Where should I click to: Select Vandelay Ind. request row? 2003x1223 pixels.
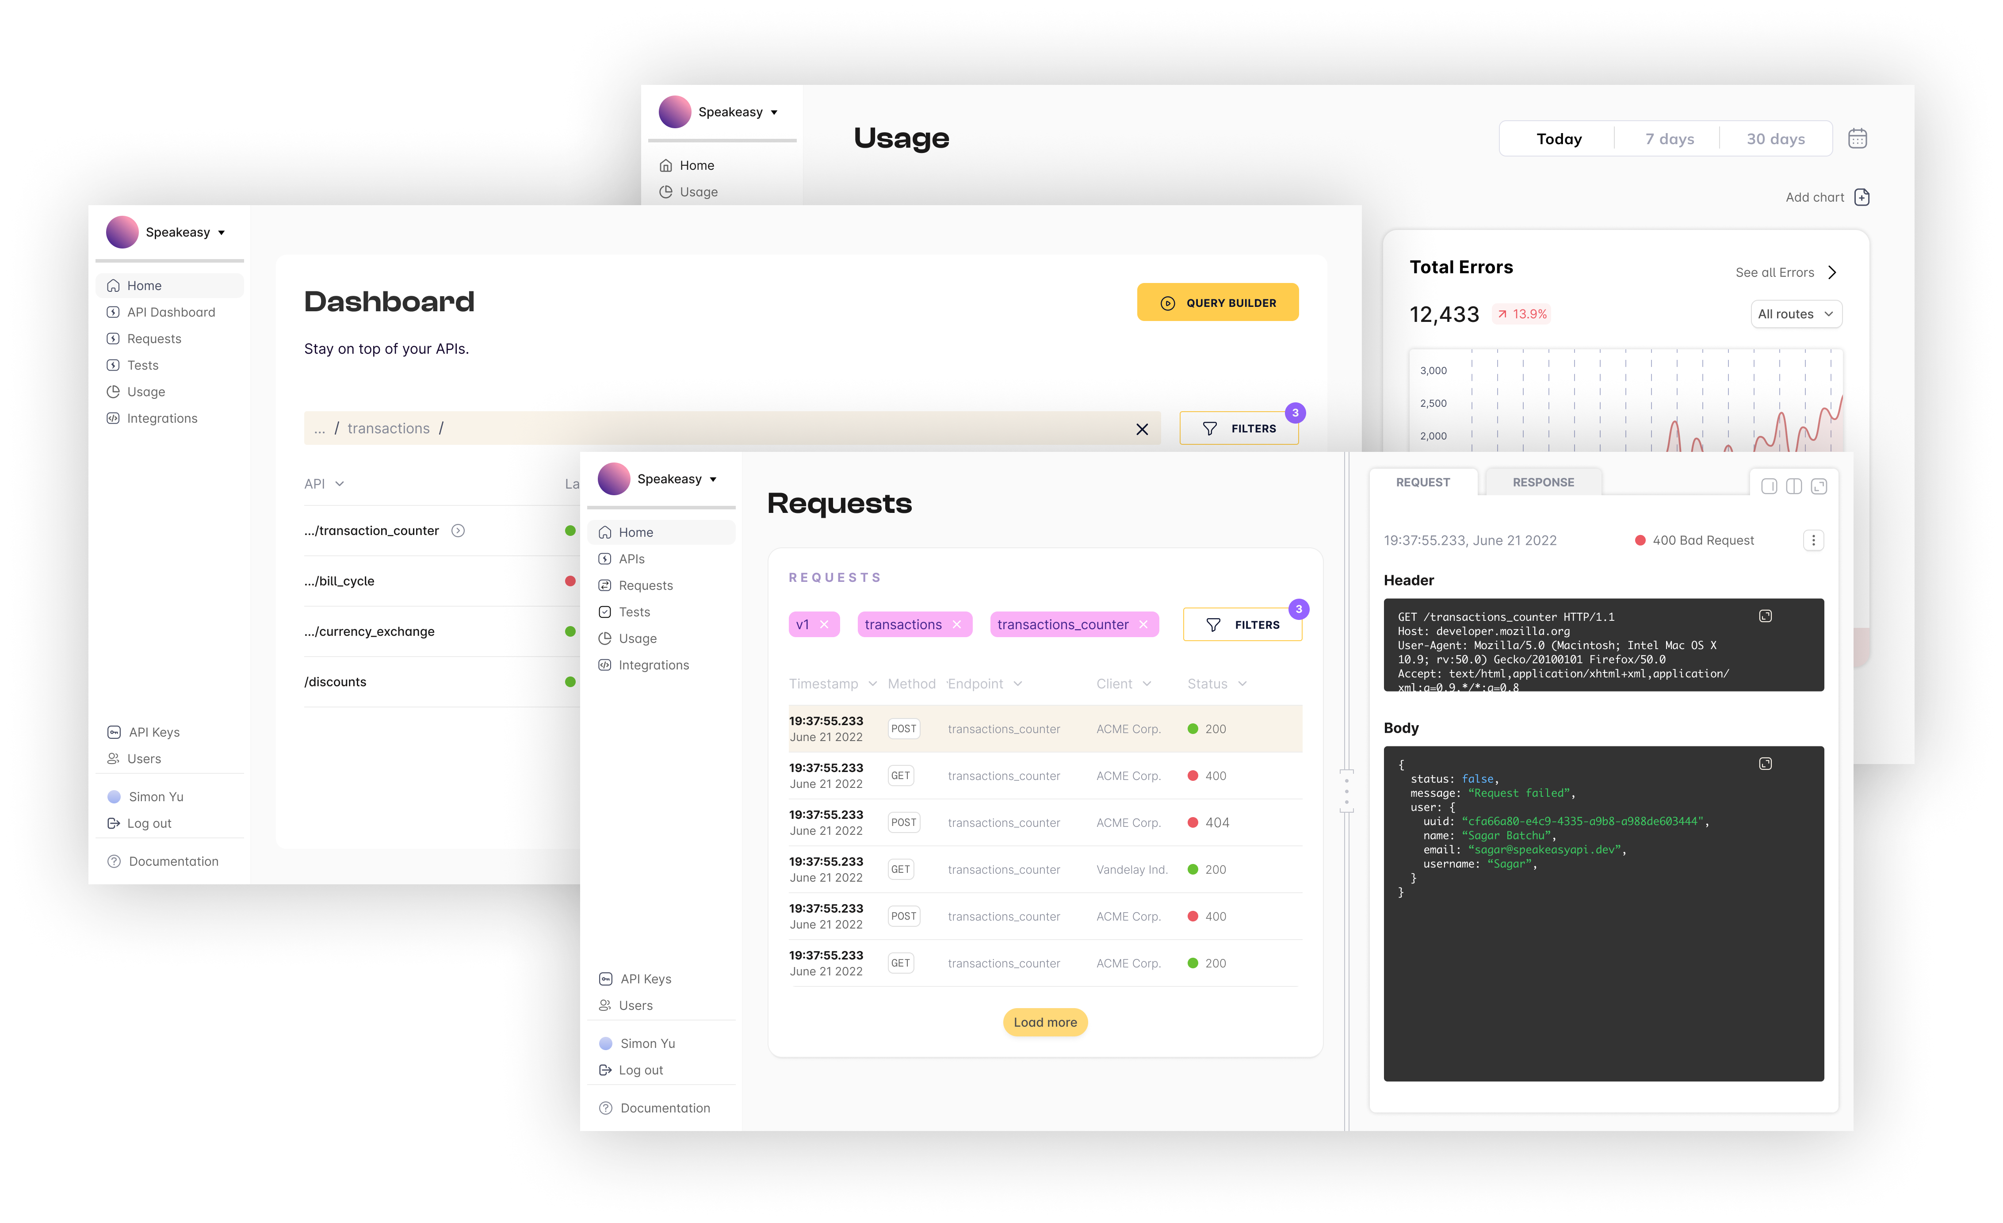pos(1044,870)
